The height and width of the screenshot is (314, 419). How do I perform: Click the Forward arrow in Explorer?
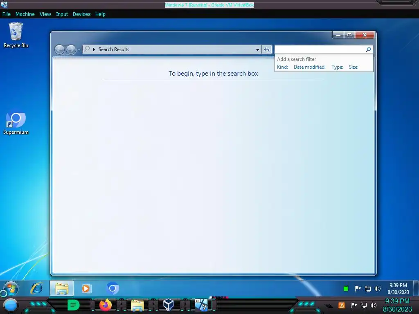click(x=71, y=49)
